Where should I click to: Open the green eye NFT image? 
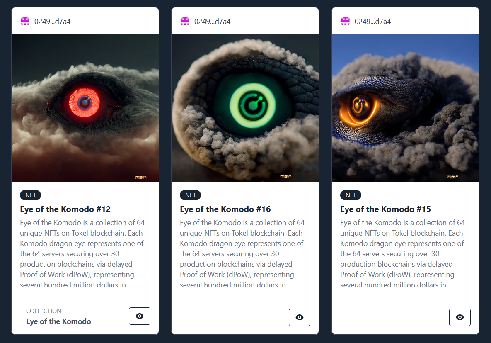point(245,108)
